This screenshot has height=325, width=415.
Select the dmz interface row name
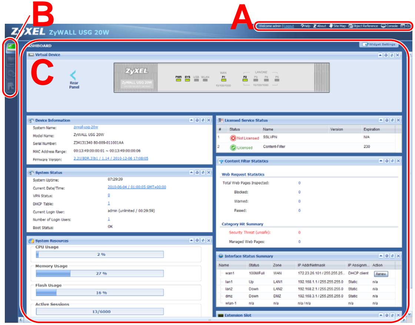click(229, 296)
